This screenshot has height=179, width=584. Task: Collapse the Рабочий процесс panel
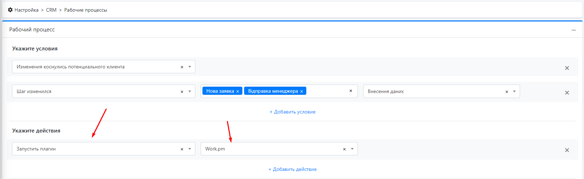click(x=573, y=30)
